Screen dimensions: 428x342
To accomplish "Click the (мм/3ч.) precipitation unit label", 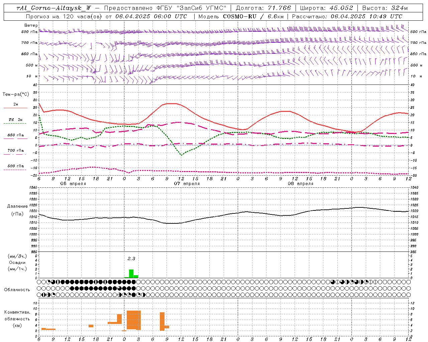I will tap(17, 256).
